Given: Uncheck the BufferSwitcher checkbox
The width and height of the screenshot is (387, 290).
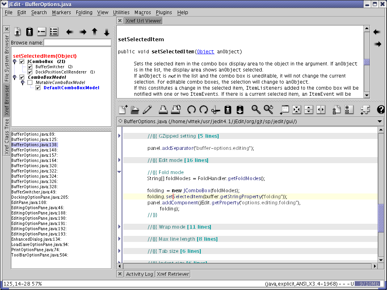Looking at the screenshot, I should click(30, 67).
